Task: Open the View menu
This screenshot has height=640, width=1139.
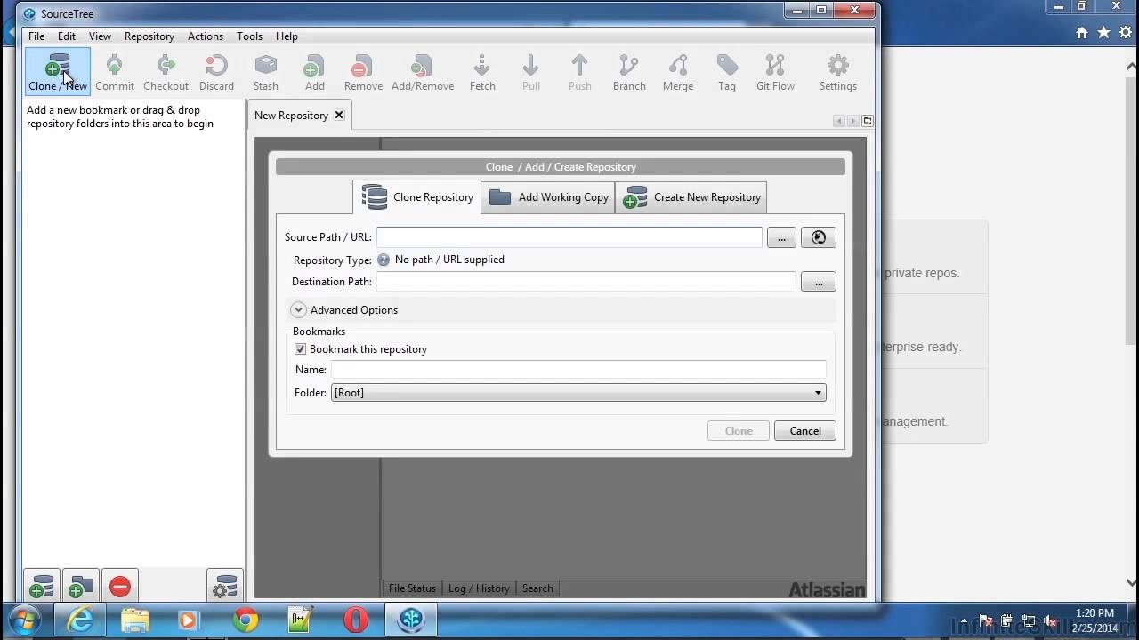Action: (100, 36)
